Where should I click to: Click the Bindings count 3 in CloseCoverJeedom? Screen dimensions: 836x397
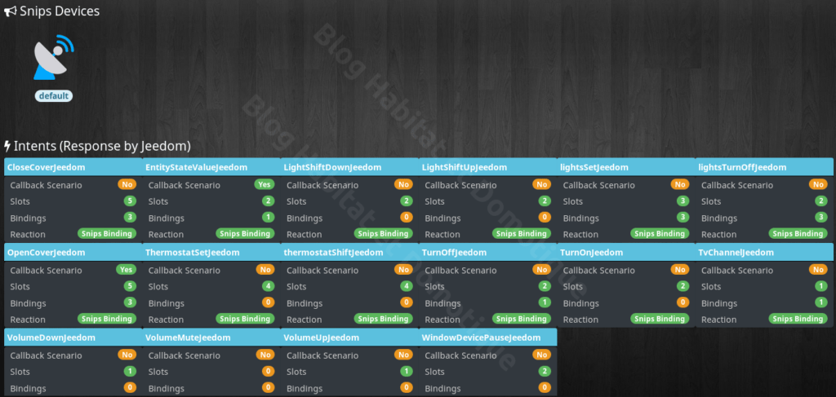point(130,217)
